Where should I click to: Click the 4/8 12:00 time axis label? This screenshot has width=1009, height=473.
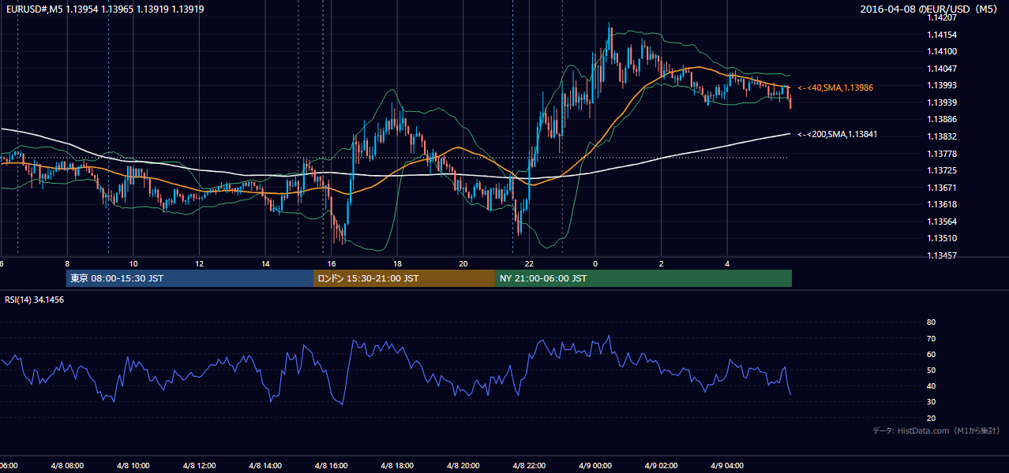click(199, 466)
